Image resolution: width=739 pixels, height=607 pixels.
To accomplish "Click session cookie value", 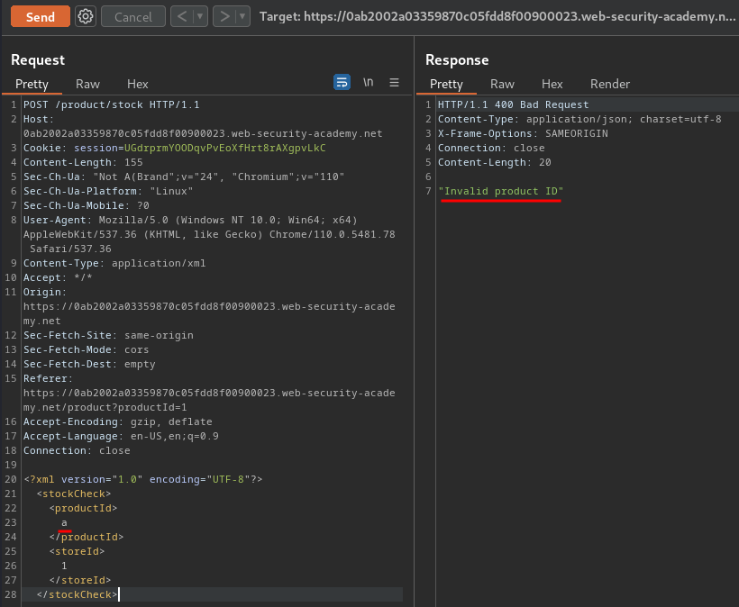I will click(x=224, y=148).
